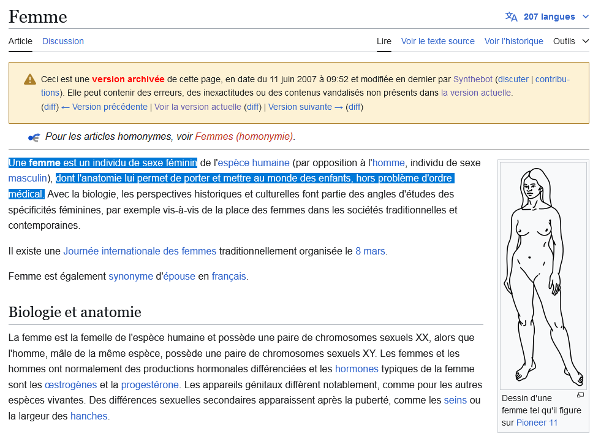Follow la version actuelle link

[475, 93]
